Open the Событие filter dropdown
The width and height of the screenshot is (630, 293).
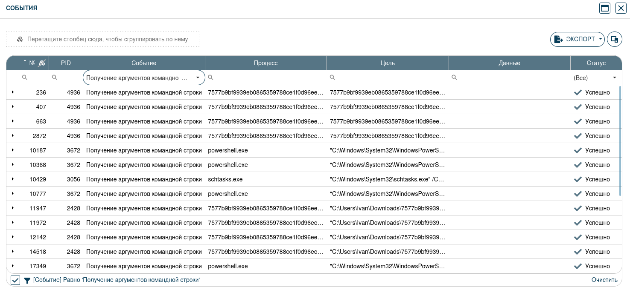click(198, 78)
